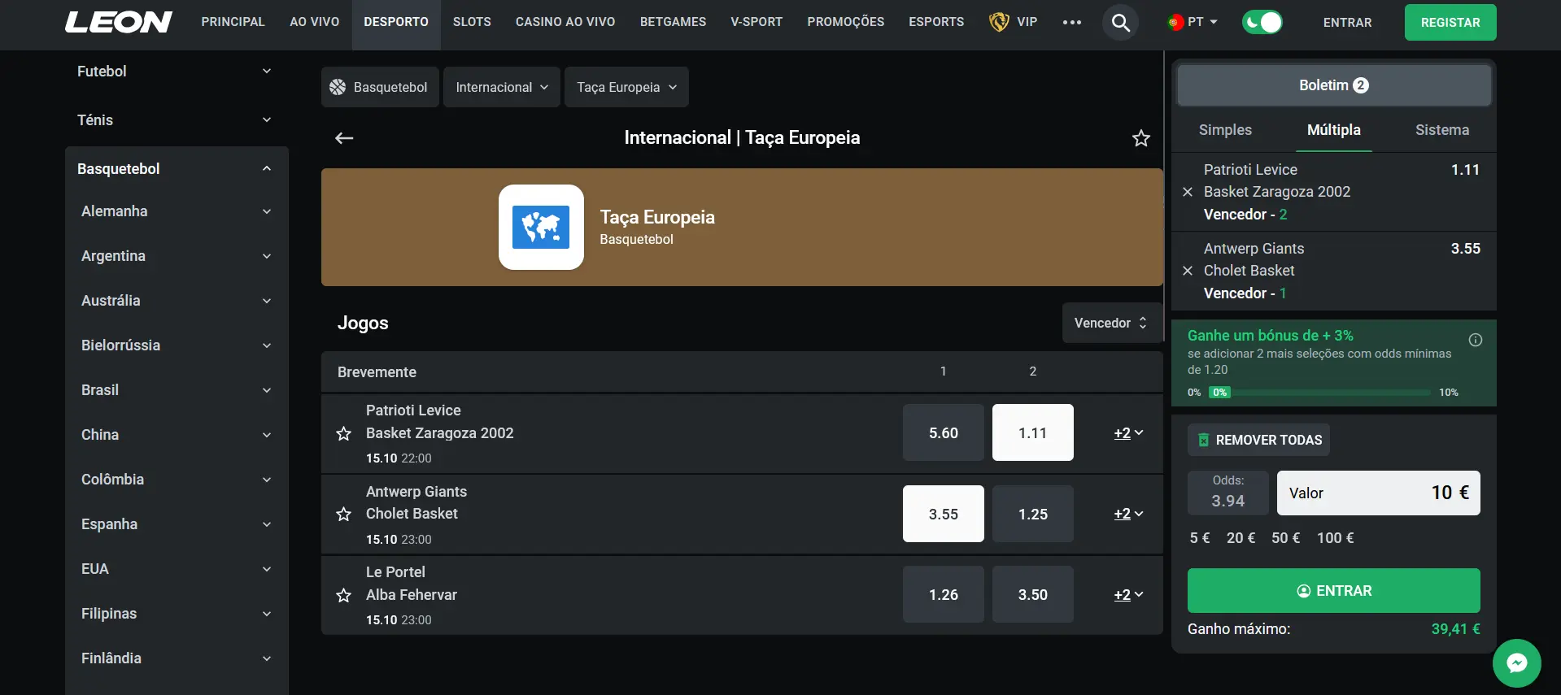Expand Brasil country list
The height and width of the screenshot is (695, 1561).
click(177, 390)
